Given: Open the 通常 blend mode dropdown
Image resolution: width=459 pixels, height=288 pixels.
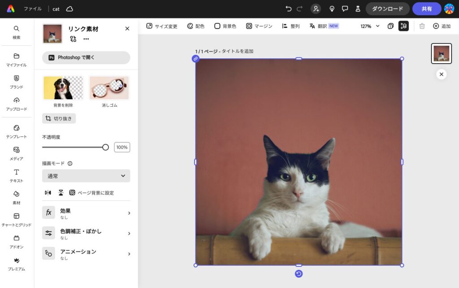Looking at the screenshot, I should click(x=86, y=176).
